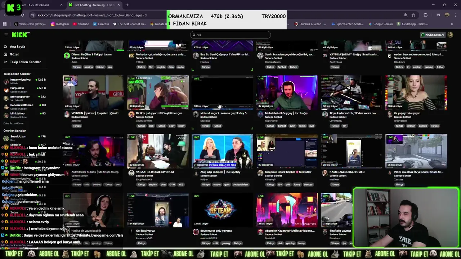Open the EyupArslanXII streamer avatar
The height and width of the screenshot is (259, 461).
pos(131,173)
